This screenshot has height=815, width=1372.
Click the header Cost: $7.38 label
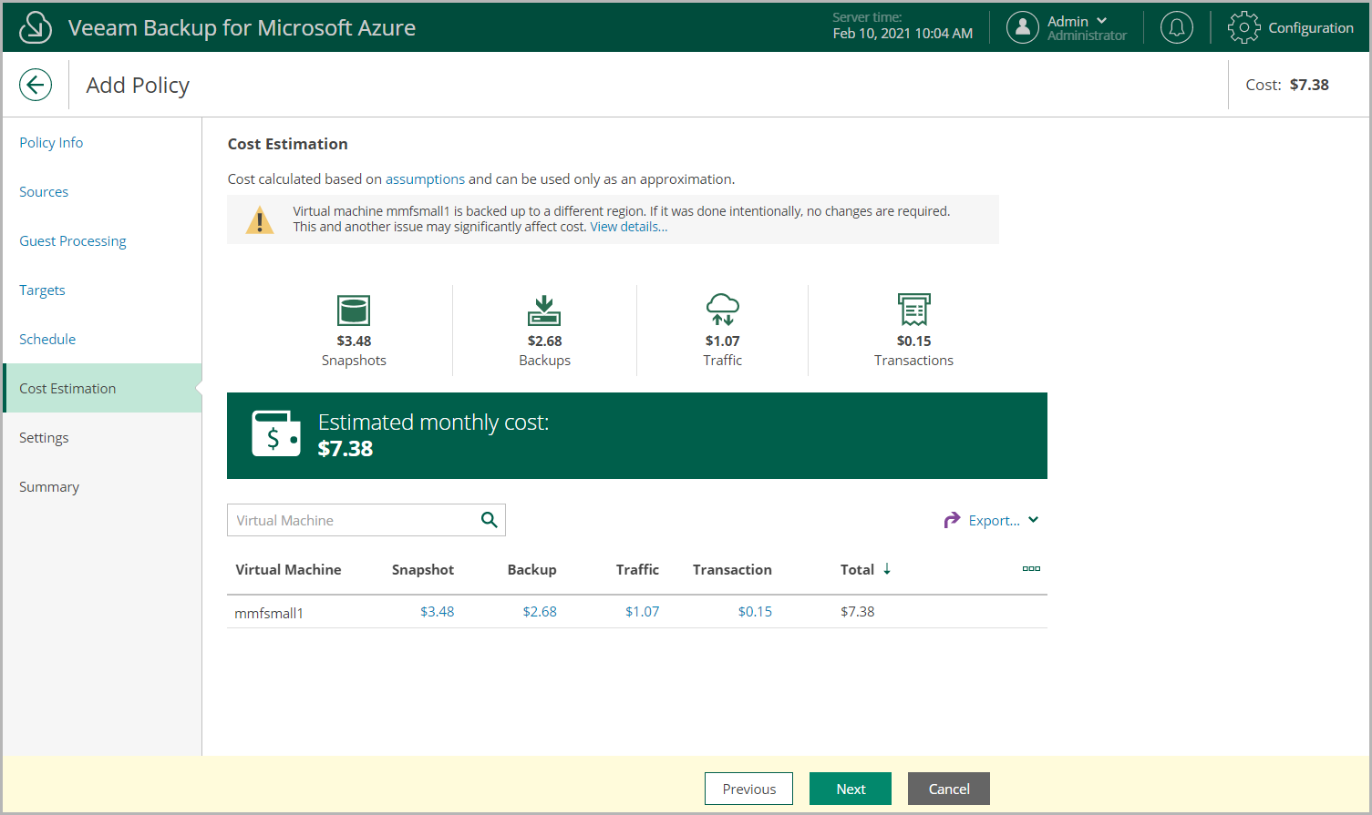(1287, 85)
